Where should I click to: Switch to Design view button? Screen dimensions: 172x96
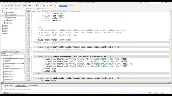(33, 11)
